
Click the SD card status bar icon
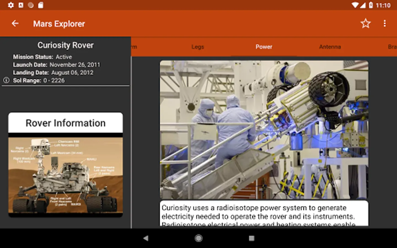41,5
